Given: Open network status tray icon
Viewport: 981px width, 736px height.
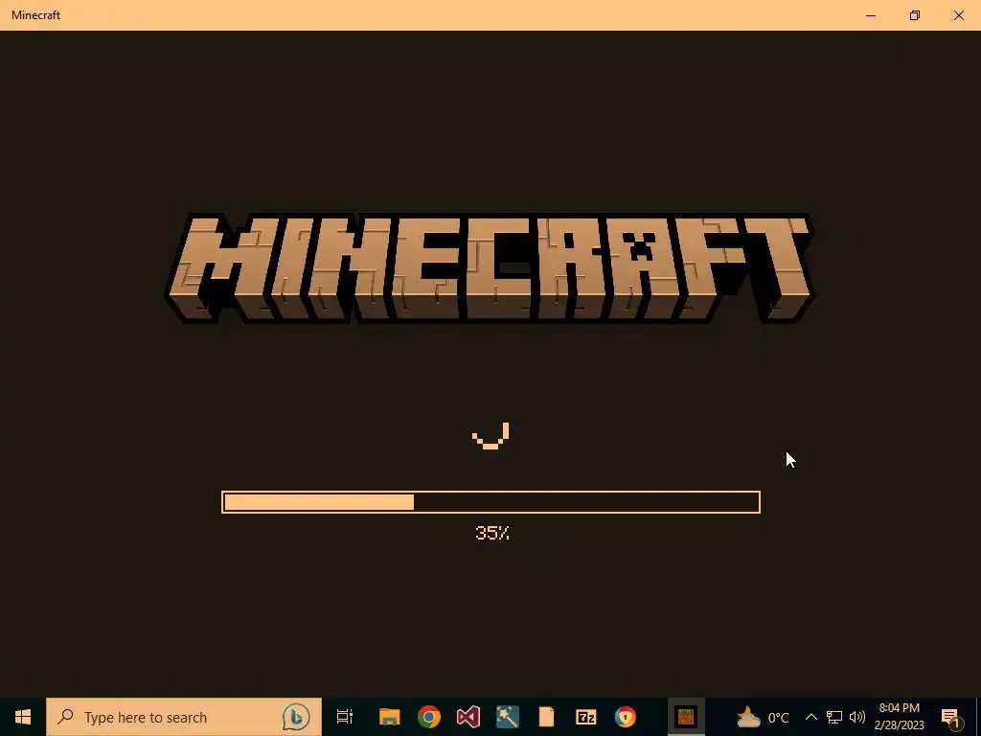Looking at the screenshot, I should pyautogui.click(x=834, y=717).
